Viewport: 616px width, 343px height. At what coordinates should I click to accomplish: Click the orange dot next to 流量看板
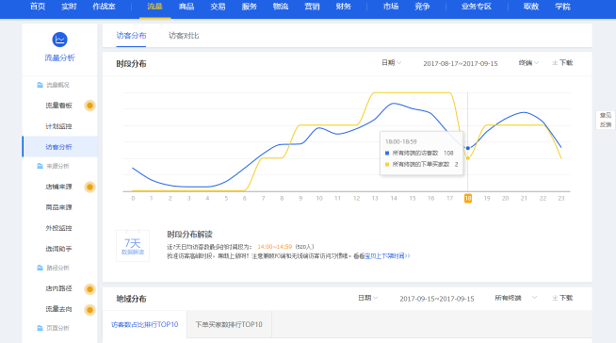point(89,106)
